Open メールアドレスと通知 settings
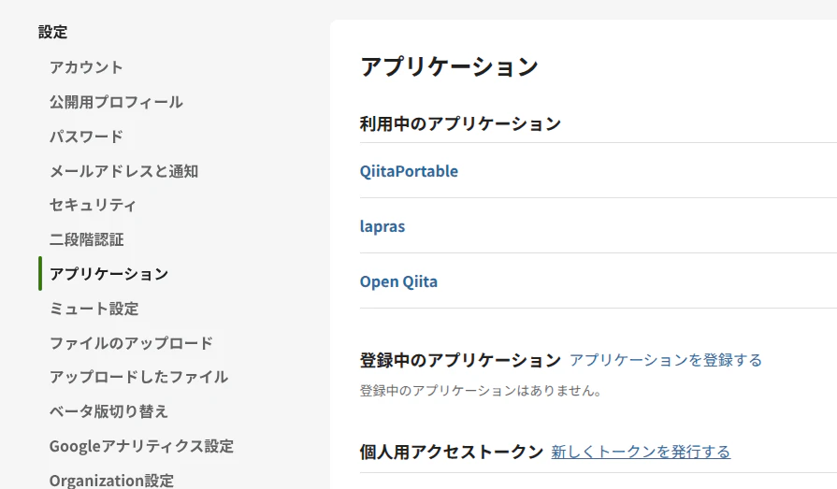 (123, 171)
